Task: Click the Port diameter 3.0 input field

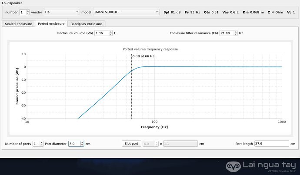Action: pos(73,144)
